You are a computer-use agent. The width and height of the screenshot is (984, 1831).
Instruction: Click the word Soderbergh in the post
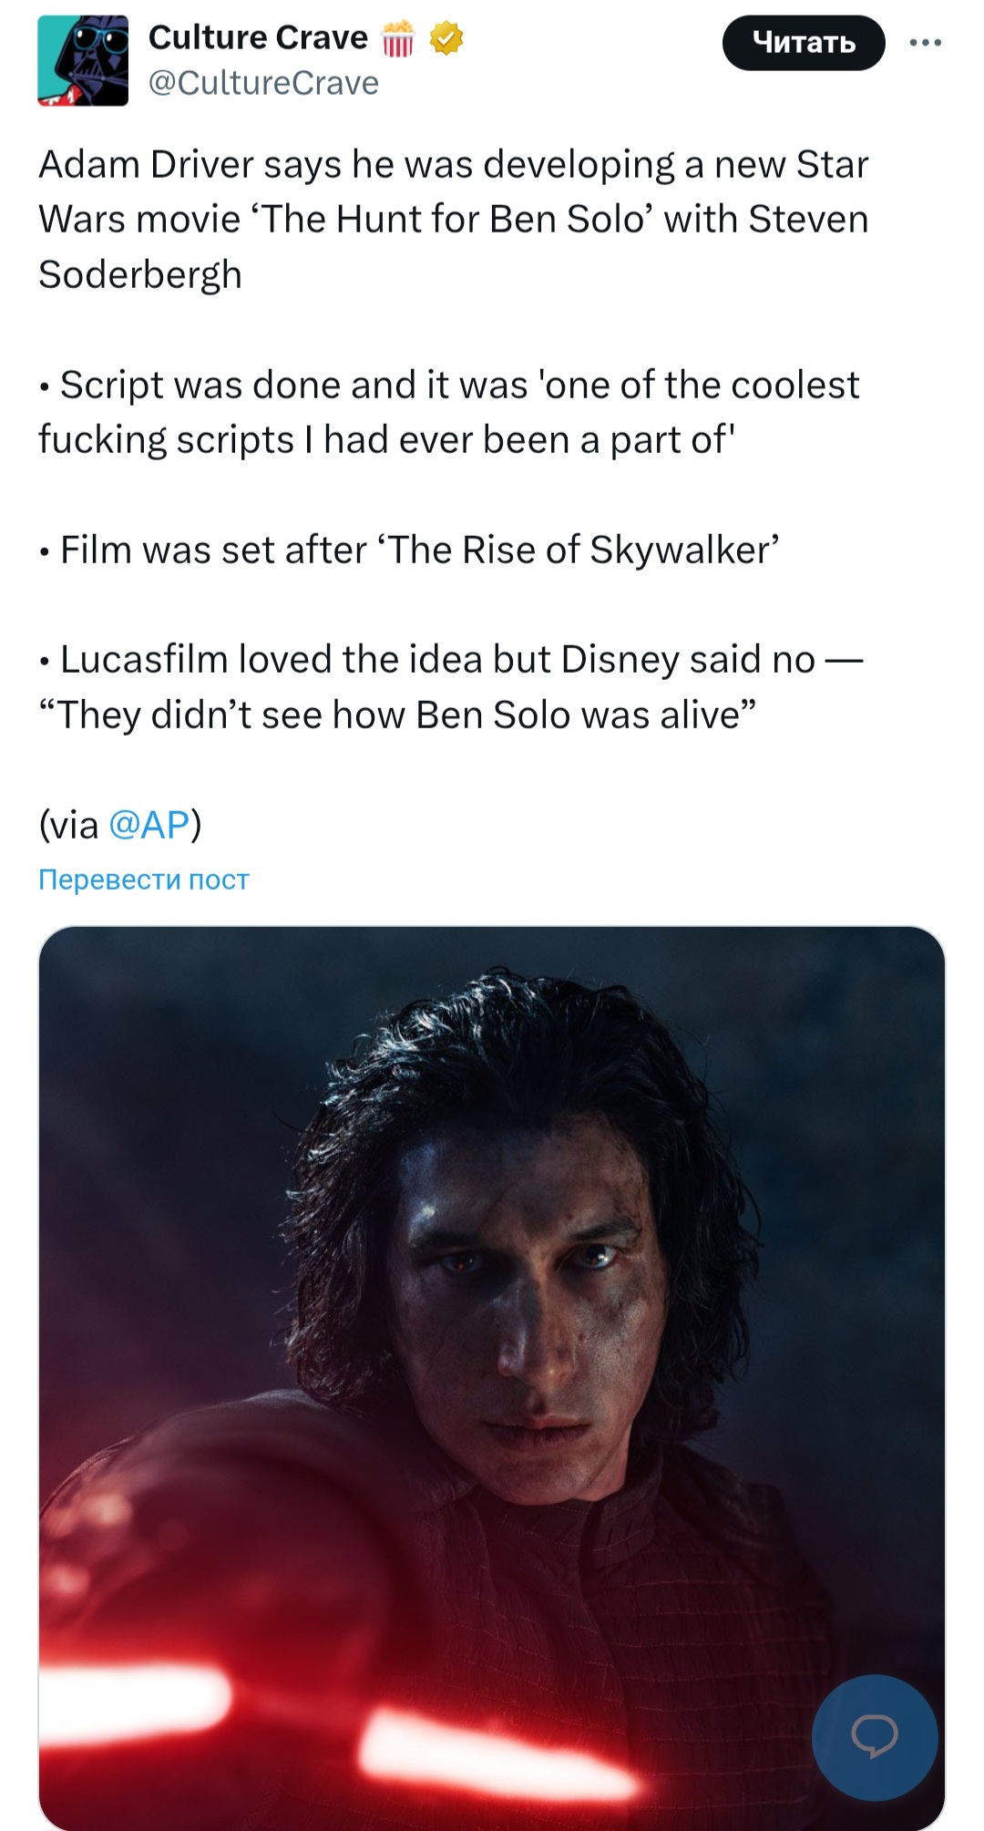click(x=140, y=274)
